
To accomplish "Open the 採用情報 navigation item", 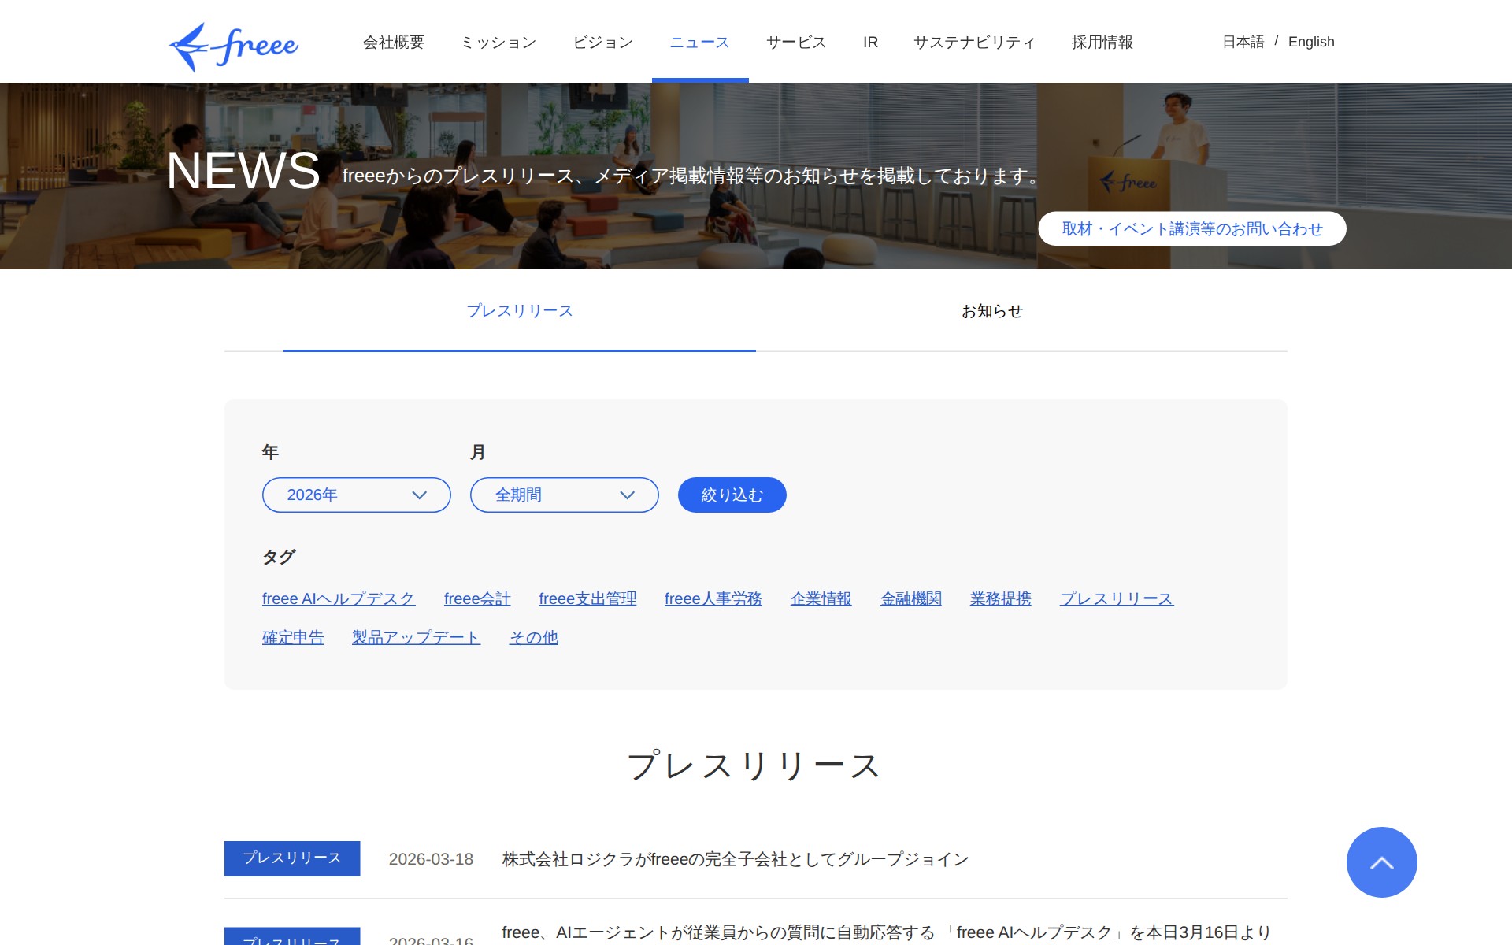I will (x=1102, y=43).
